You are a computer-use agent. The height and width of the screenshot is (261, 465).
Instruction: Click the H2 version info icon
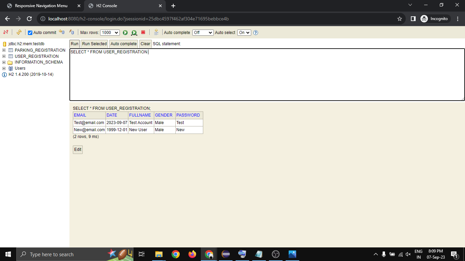coord(4,75)
